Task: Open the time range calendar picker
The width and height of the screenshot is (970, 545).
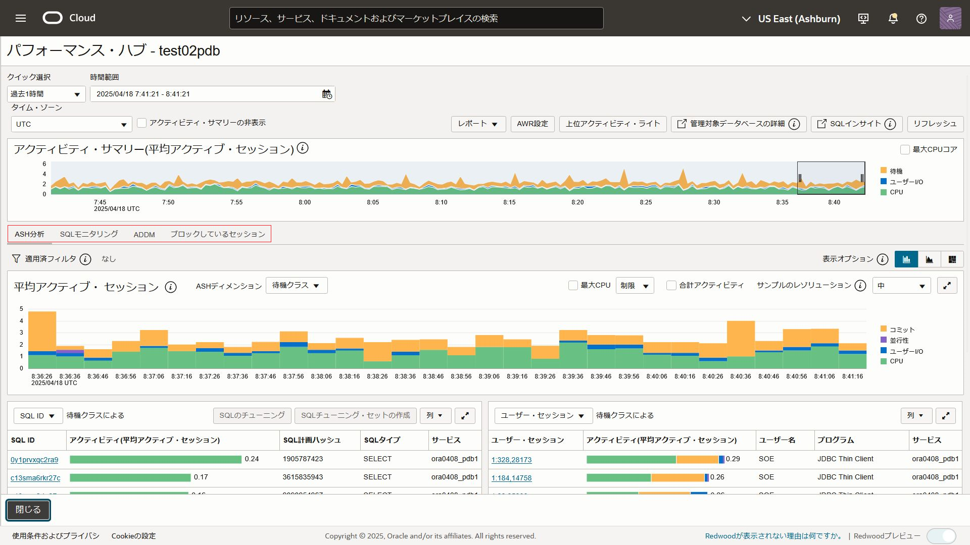Action: coord(327,94)
